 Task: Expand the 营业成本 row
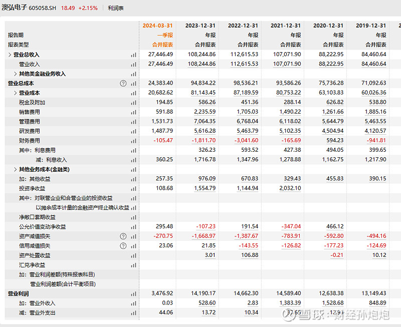(x=16, y=93)
